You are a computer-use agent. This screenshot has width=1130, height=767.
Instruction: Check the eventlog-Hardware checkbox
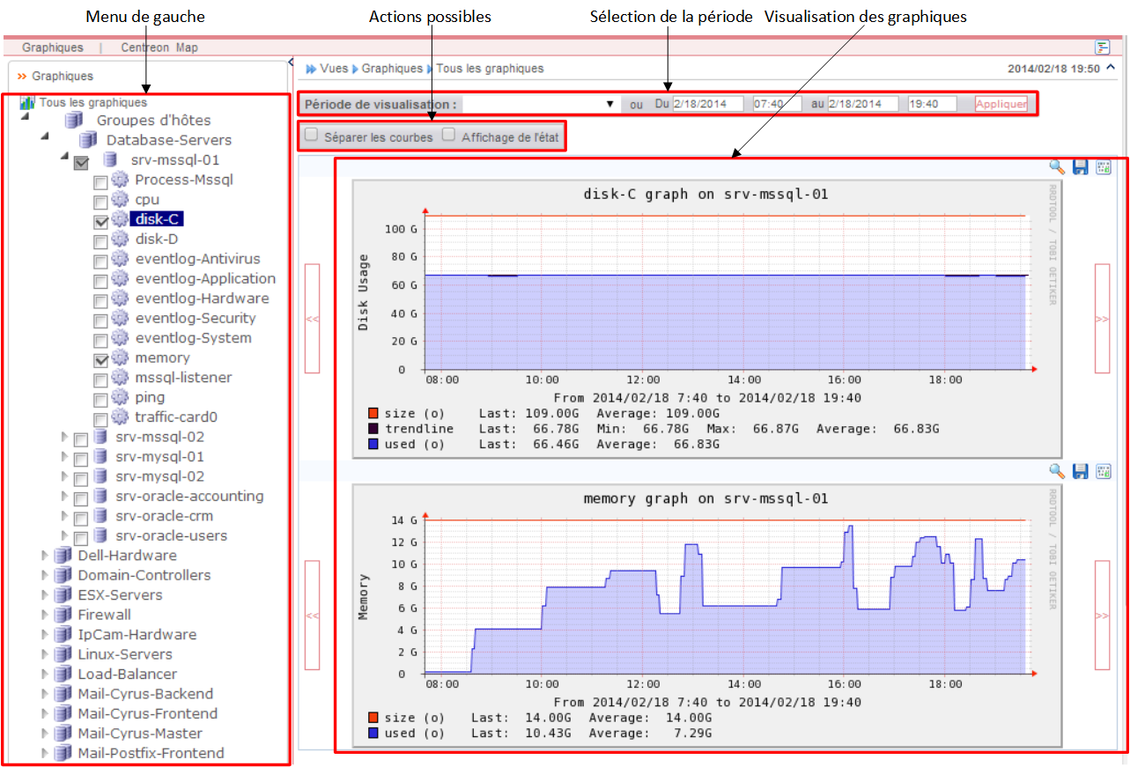[x=101, y=300]
